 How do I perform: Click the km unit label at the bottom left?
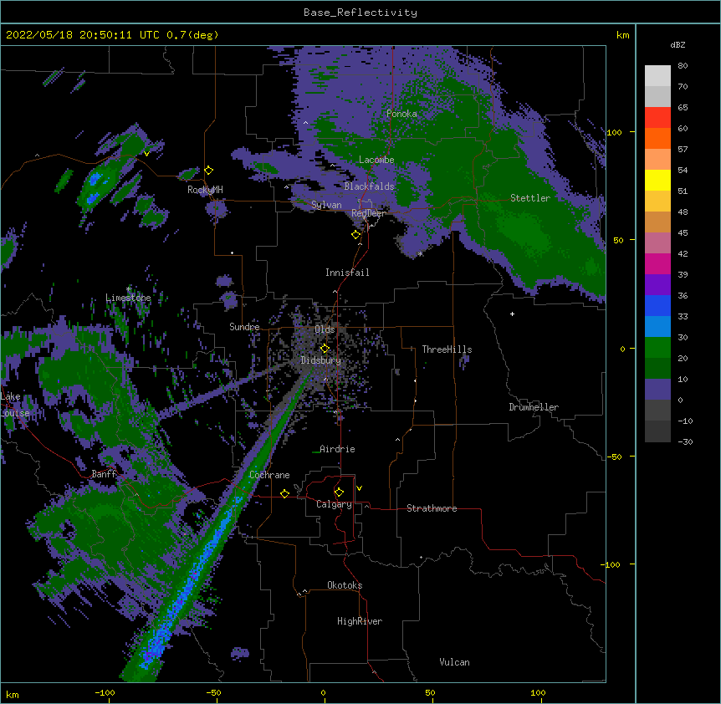tap(13, 694)
